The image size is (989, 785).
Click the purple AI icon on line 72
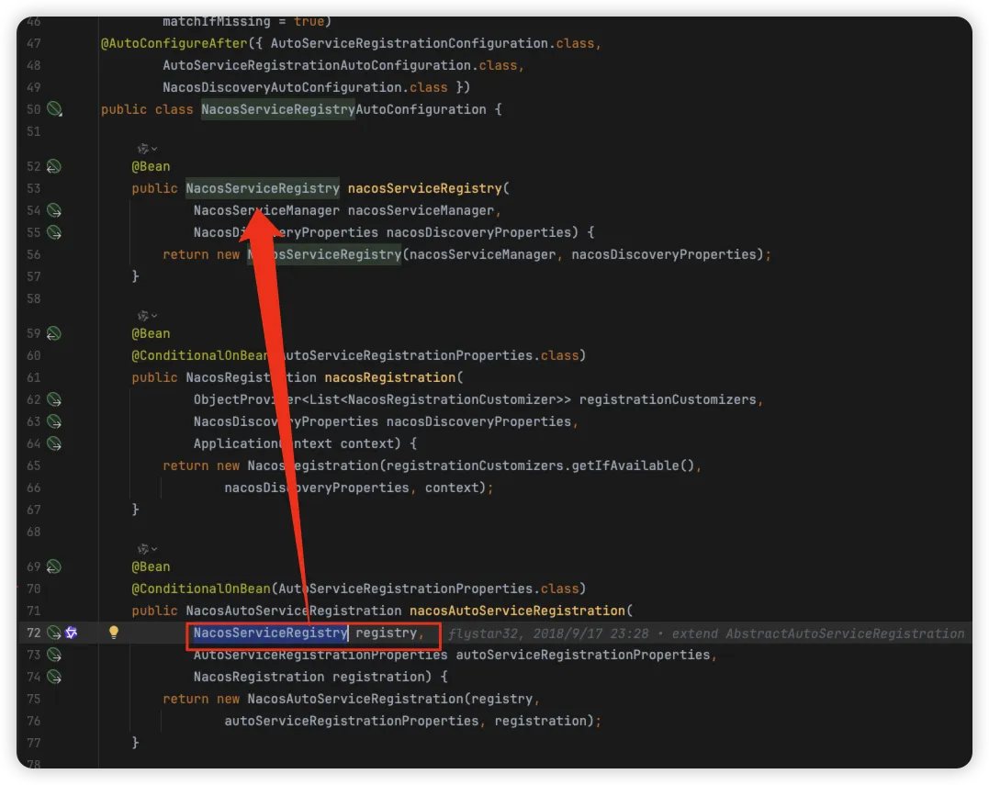coord(72,633)
